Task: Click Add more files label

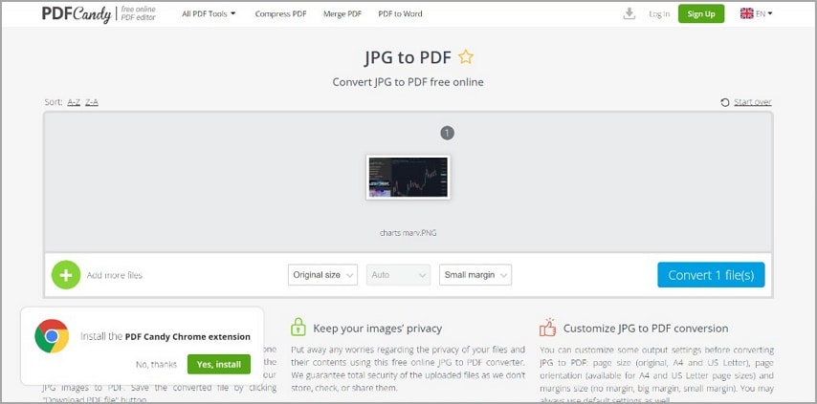Action: pos(114,275)
